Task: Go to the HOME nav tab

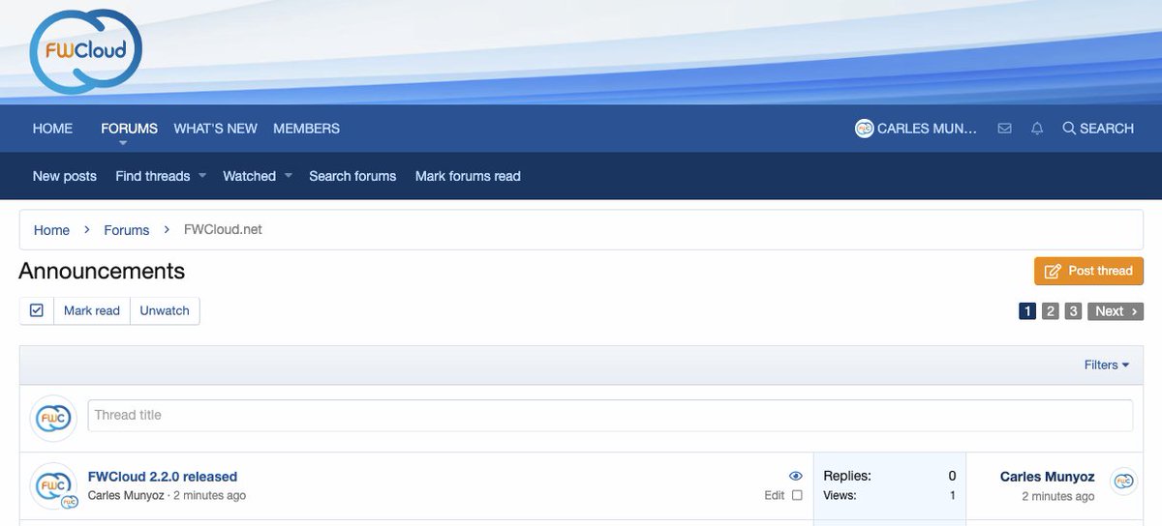Action: pos(52,129)
